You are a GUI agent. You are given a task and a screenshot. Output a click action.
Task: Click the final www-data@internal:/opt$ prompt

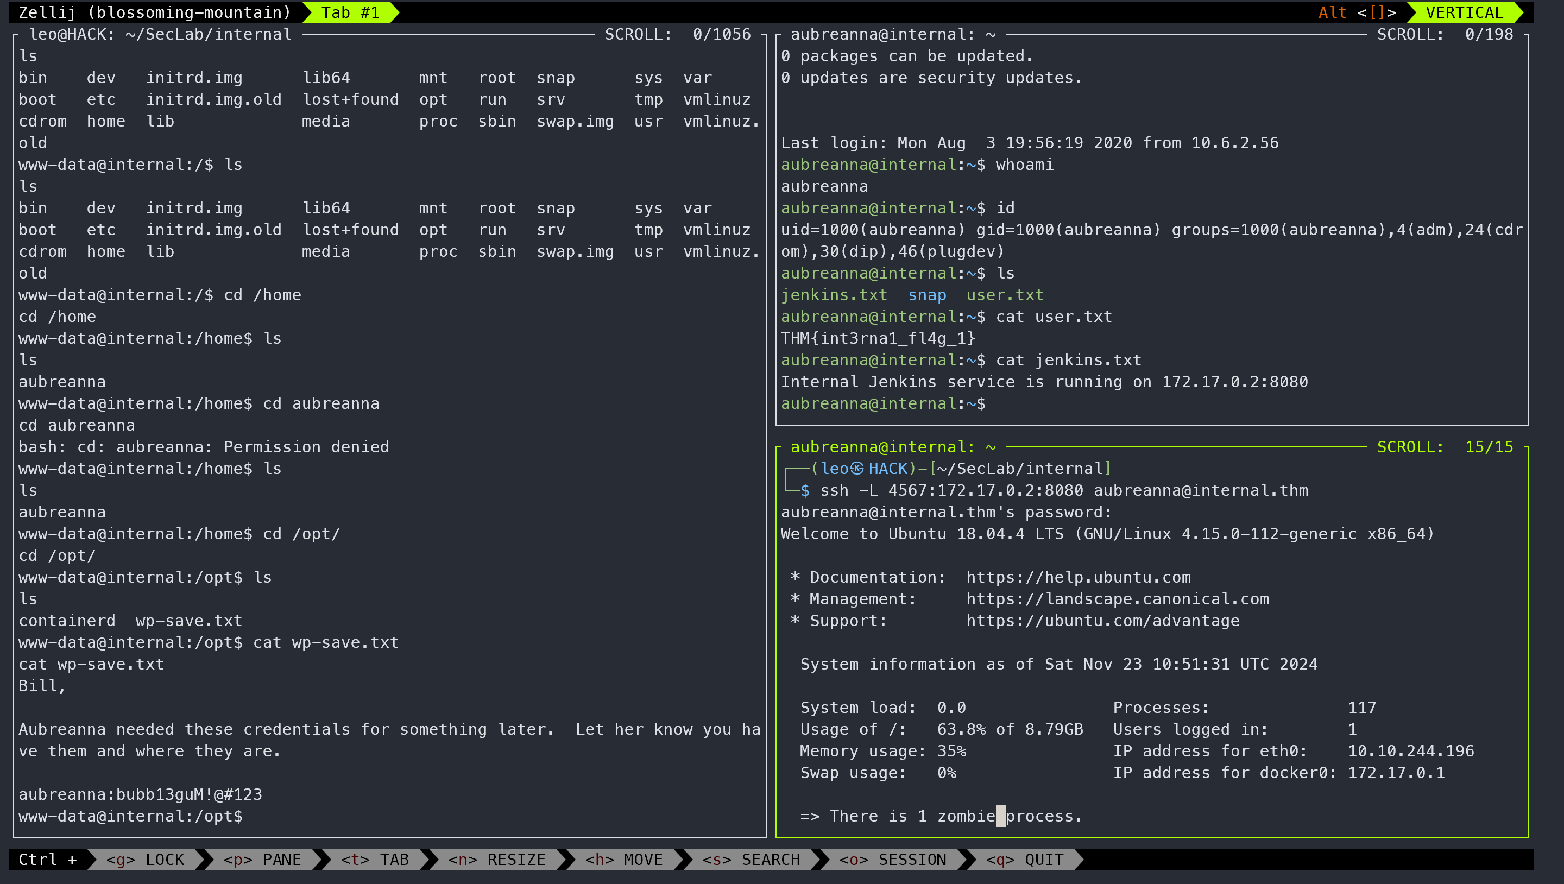pos(130,816)
